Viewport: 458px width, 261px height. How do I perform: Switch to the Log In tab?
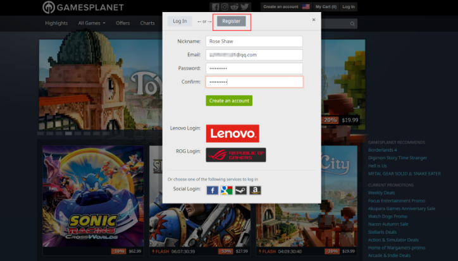(180, 21)
